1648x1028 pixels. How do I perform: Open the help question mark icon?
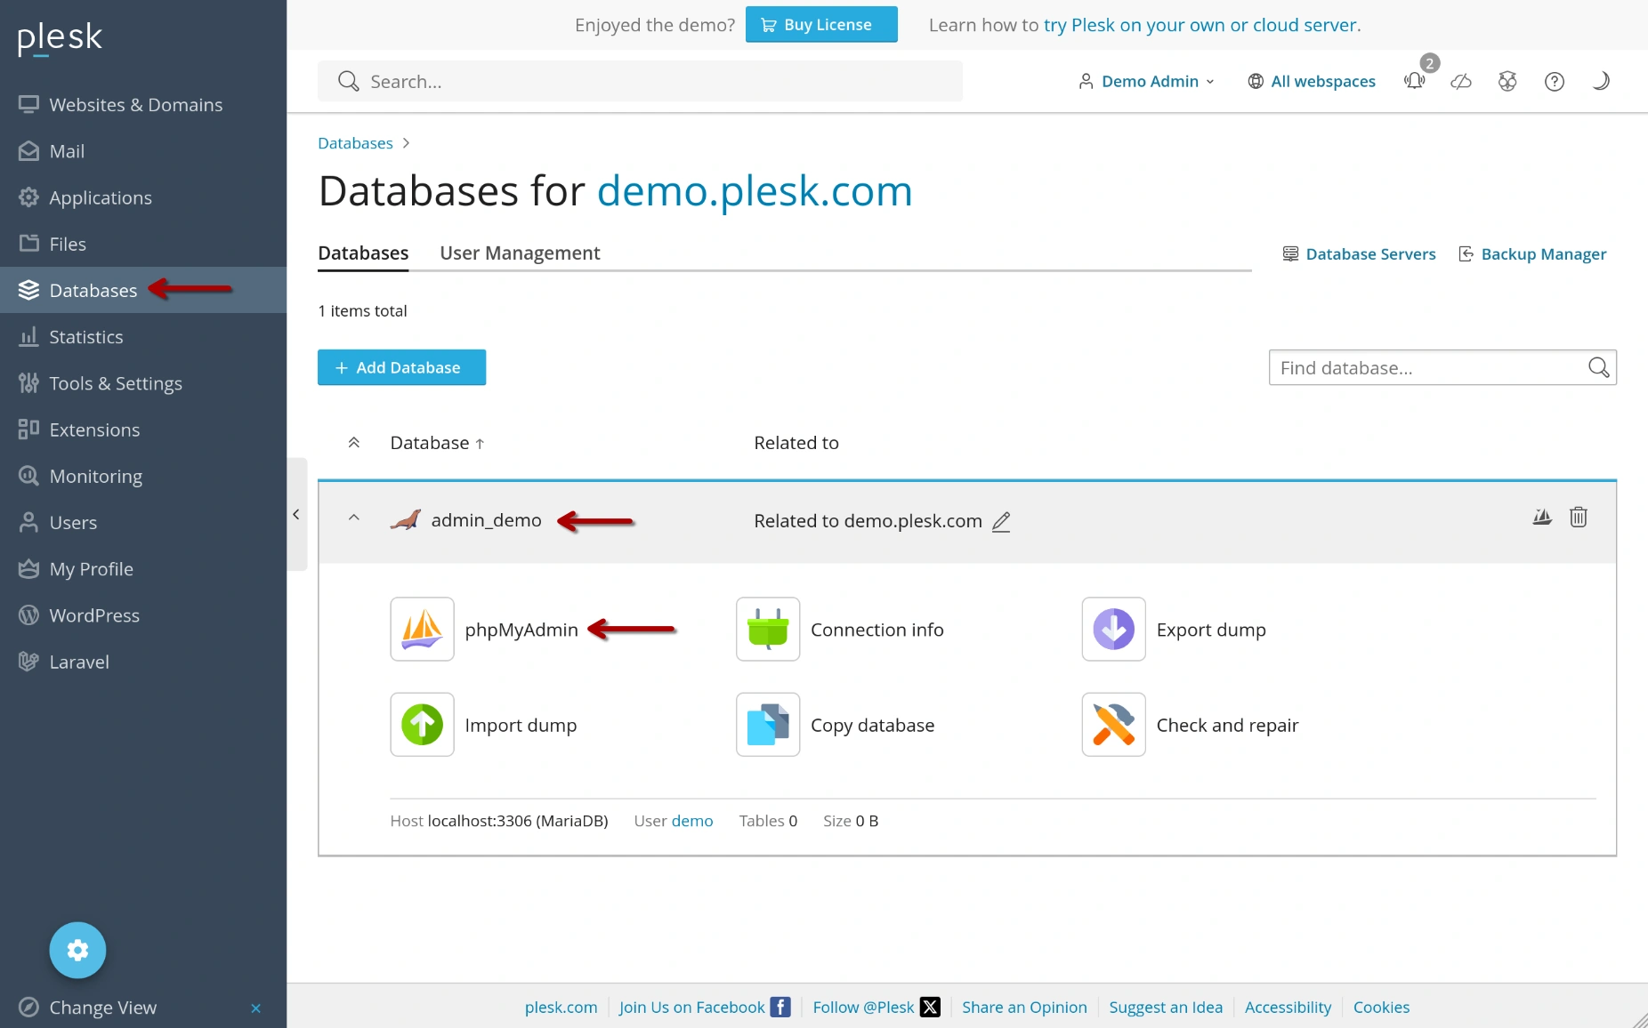tap(1555, 82)
